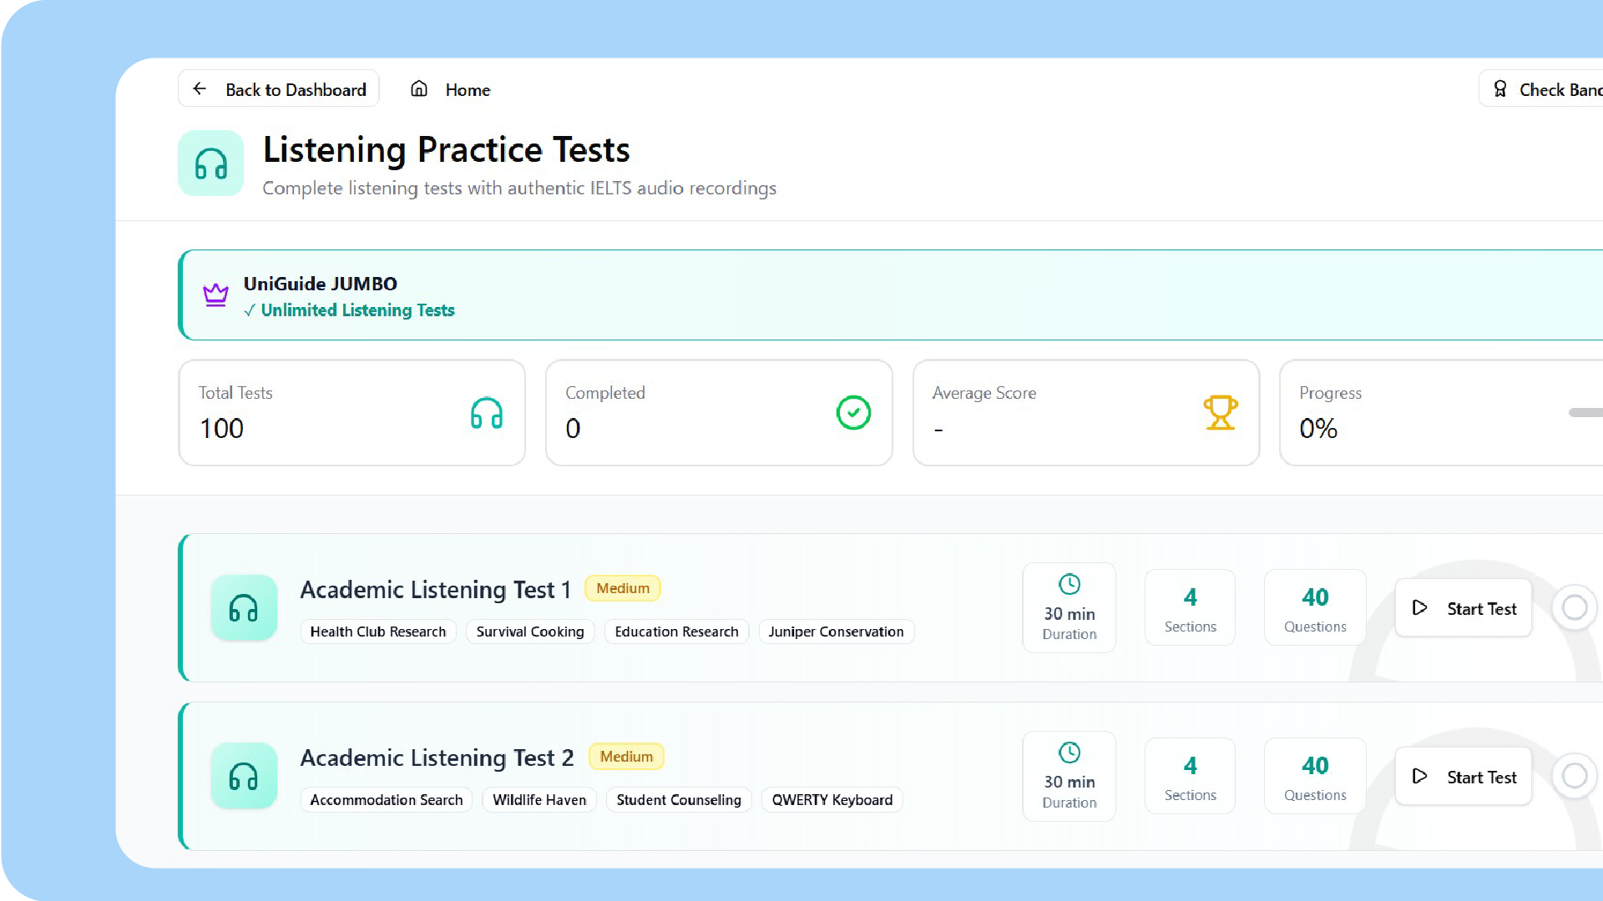Screen dimensions: 1603x901
Task: Click the purple crown icon in UniGuide JUMBO banner
Action: click(215, 294)
